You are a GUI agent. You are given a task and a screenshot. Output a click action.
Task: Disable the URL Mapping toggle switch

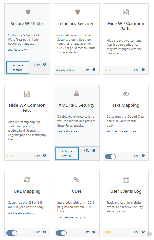[12, 233]
